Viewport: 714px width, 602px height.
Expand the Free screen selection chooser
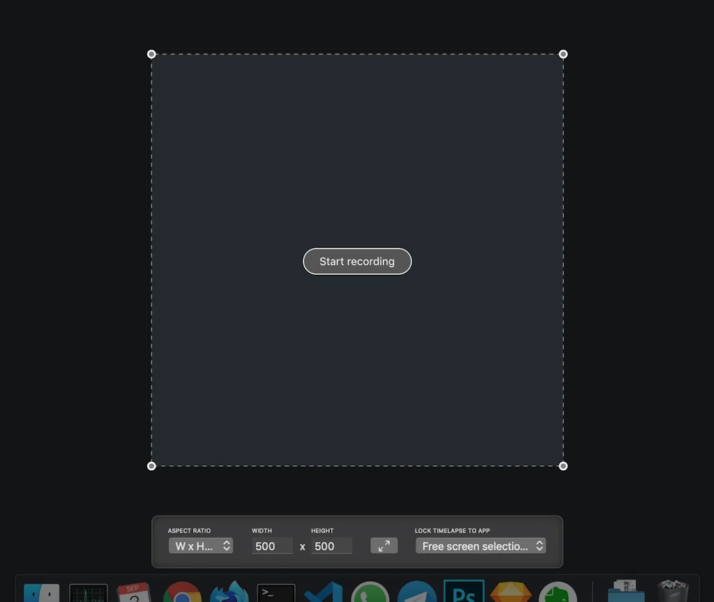(480, 545)
